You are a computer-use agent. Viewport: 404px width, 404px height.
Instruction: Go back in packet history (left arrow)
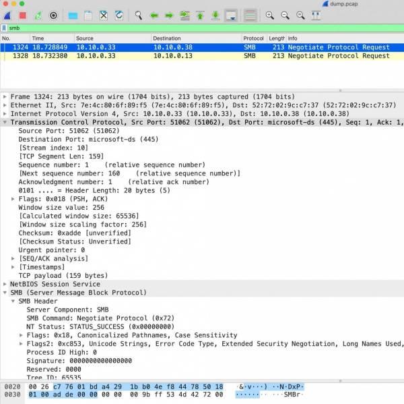154,14
